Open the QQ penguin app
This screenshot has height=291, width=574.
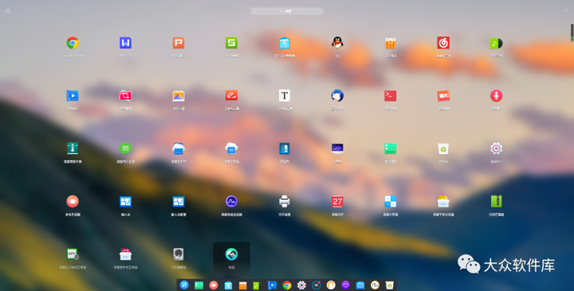pos(337,43)
